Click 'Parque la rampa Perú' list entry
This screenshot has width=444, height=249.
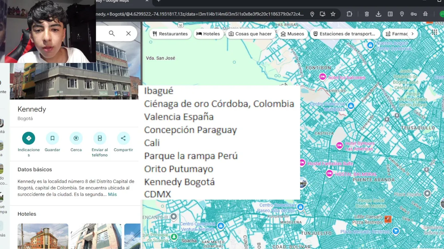click(191, 156)
